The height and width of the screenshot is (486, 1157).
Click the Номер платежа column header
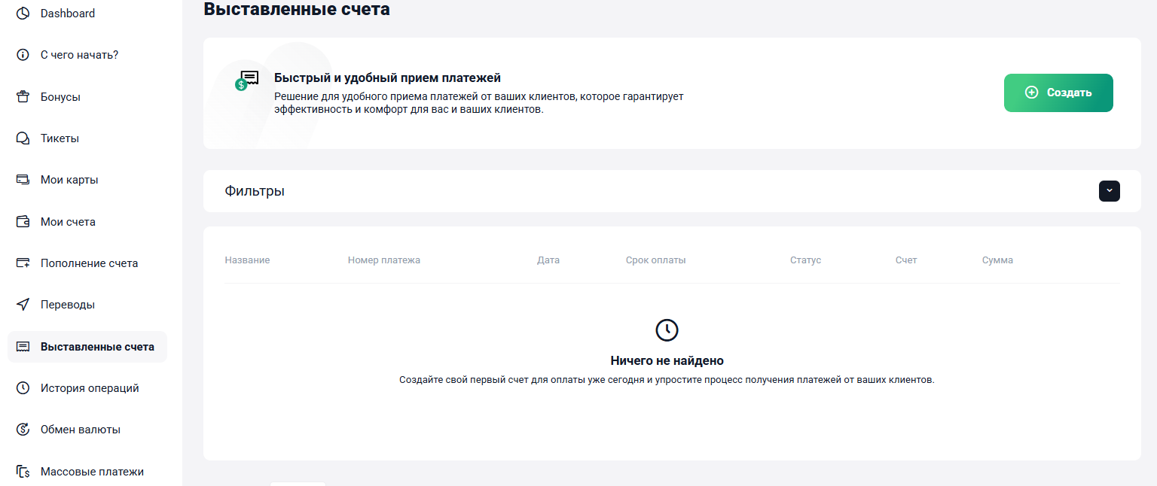384,260
